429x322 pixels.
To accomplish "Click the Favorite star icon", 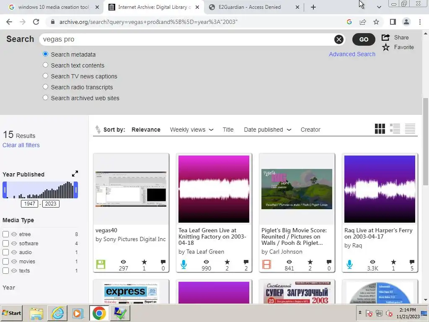I will (x=386, y=47).
